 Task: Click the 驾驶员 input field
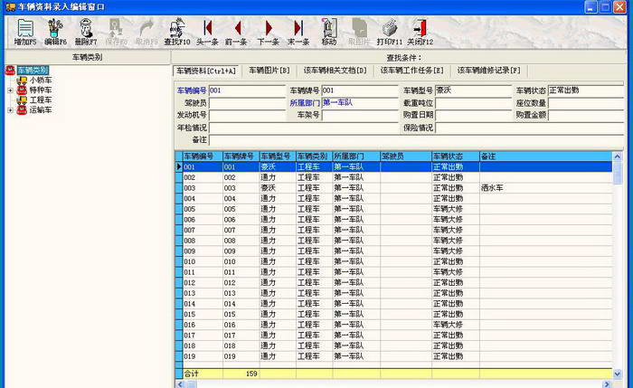point(247,103)
